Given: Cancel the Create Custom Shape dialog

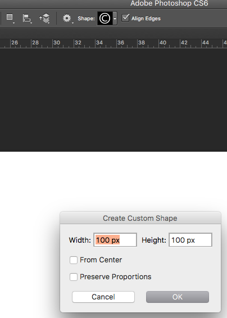Looking at the screenshot, I should [x=103, y=297].
